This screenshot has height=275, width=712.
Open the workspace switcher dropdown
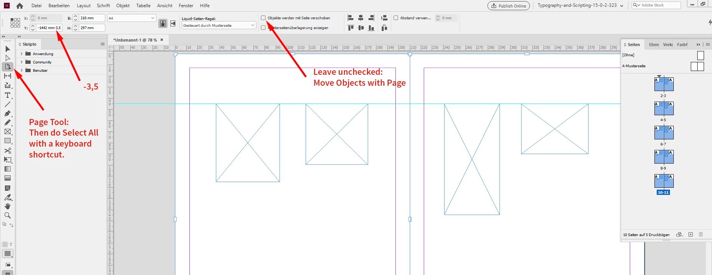point(580,5)
